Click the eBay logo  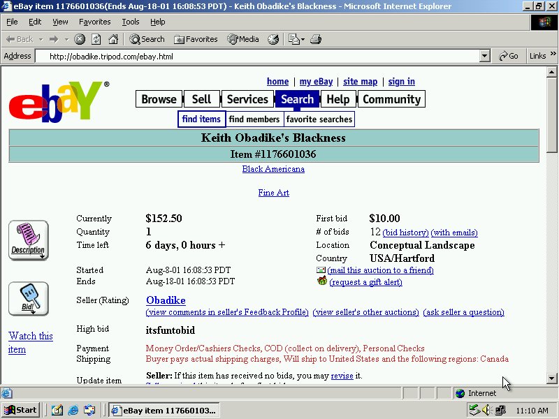pos(59,101)
